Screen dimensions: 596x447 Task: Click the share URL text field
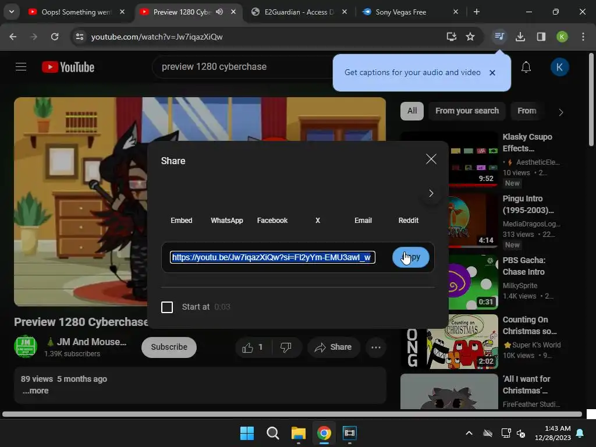coord(272,257)
